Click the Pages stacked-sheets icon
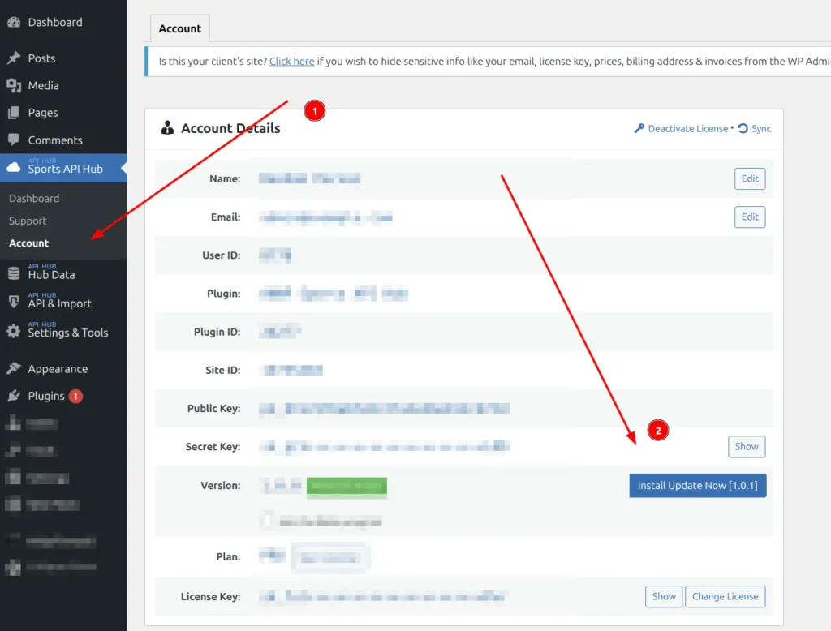 14,112
